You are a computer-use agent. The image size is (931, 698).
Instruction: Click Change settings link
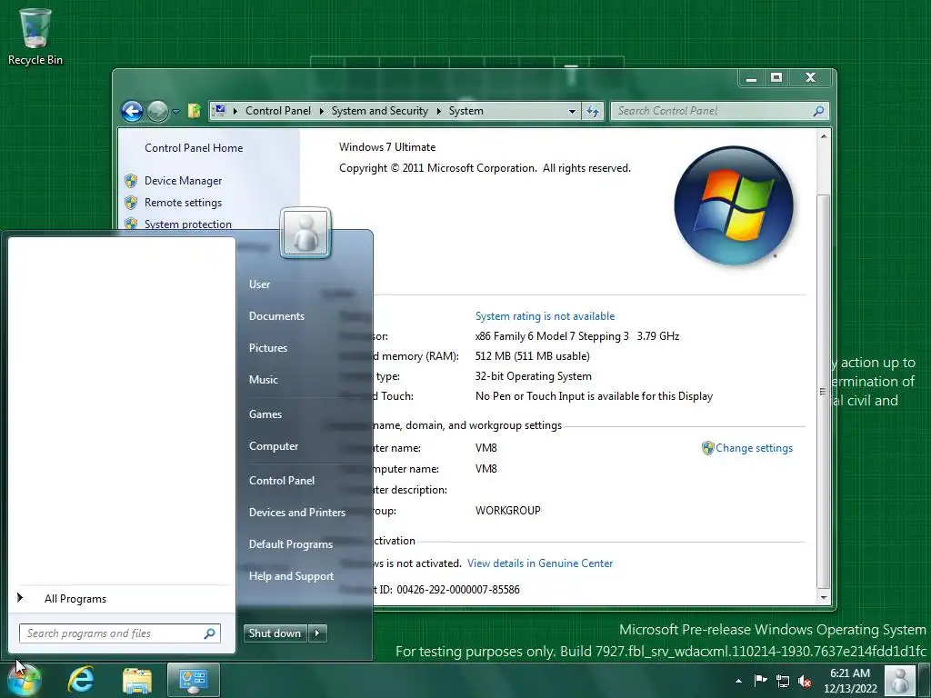[x=754, y=448]
